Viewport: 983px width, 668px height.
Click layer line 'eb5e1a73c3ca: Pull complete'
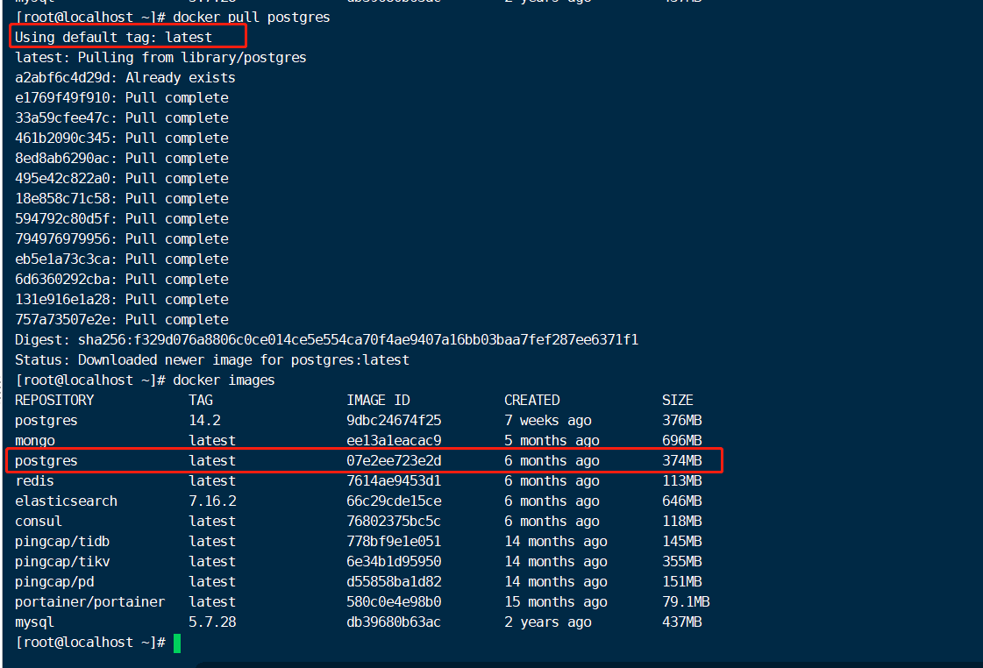pyautogui.click(x=122, y=259)
